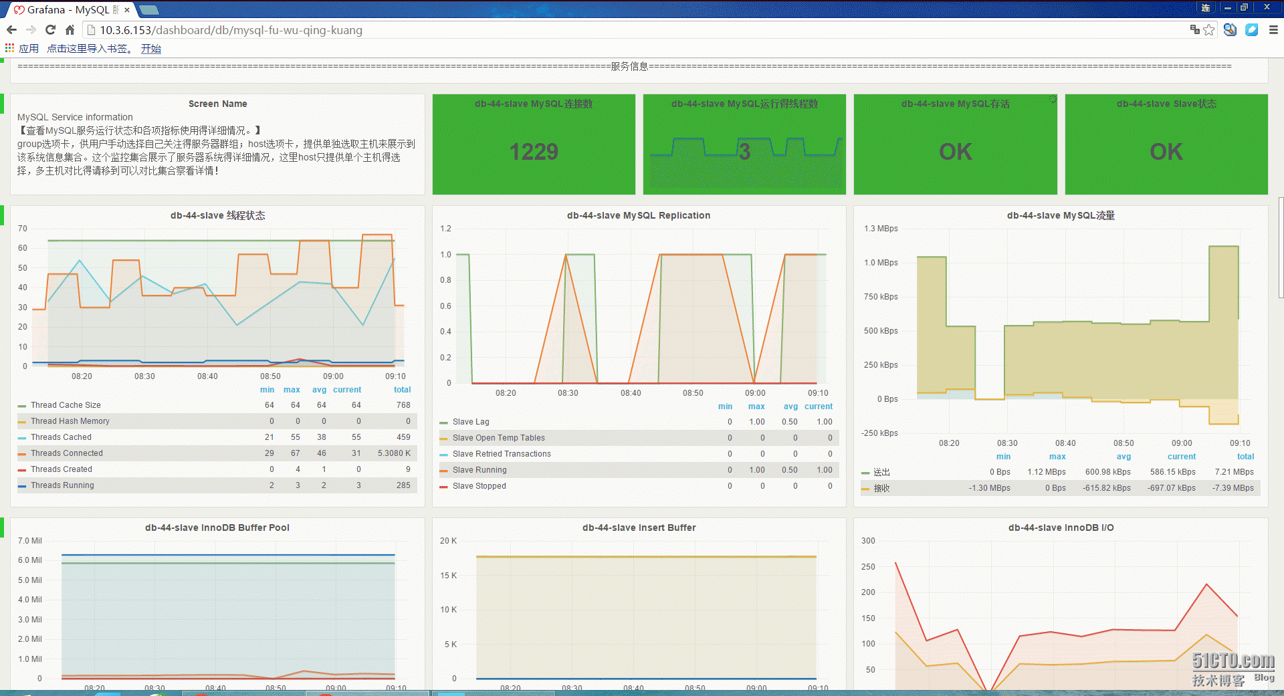Toggle the 接收 traffic series
Image resolution: width=1284 pixels, height=696 pixels.
point(881,488)
